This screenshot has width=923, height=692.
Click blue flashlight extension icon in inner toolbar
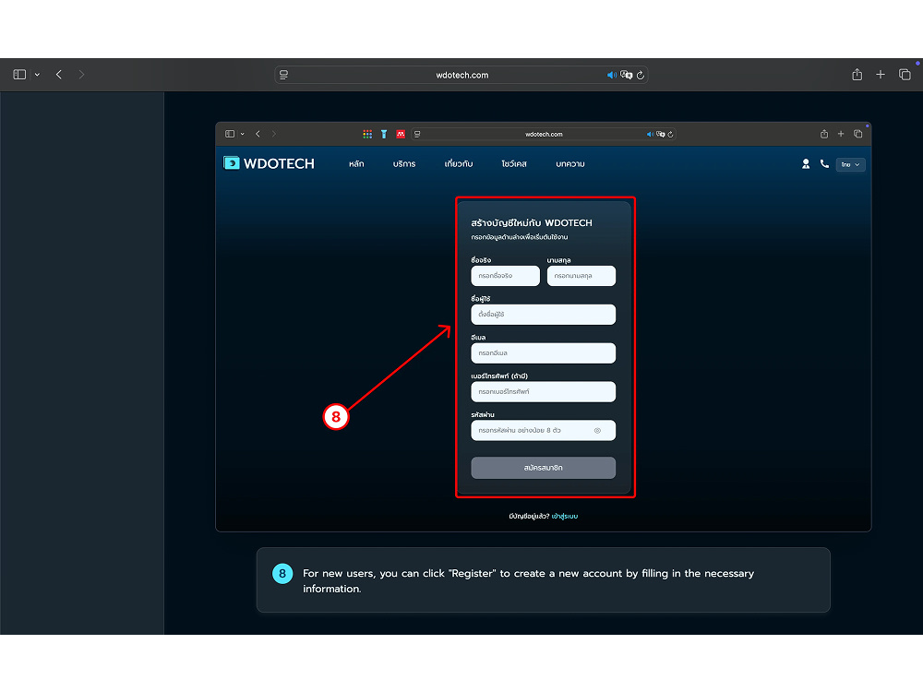point(384,134)
